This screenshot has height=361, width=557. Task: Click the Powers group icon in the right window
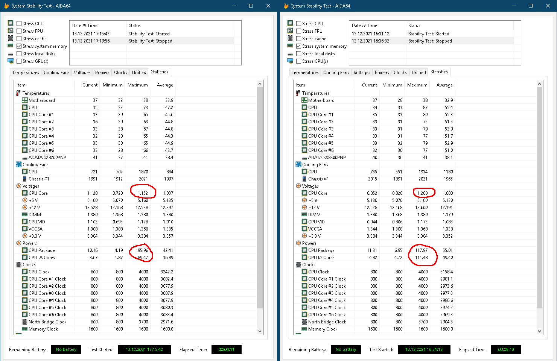point(298,243)
